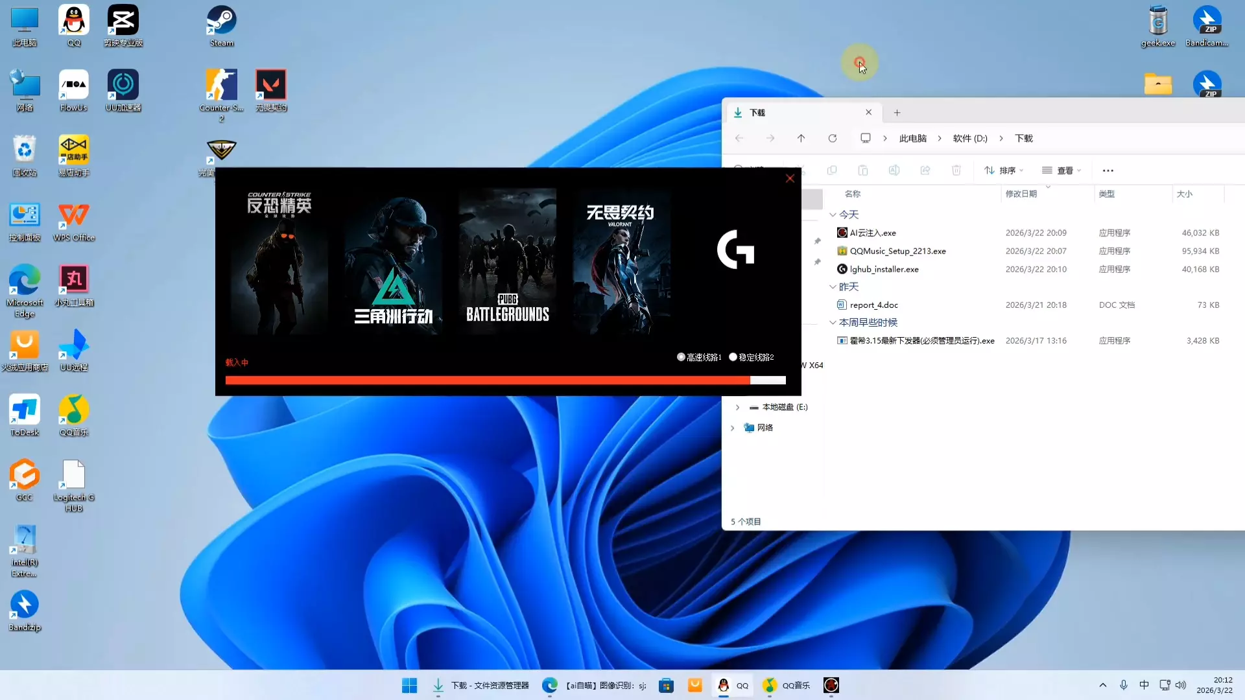Open WPS Office desktop shortcut
Screen dimensions: 1245x700
pos(74,221)
